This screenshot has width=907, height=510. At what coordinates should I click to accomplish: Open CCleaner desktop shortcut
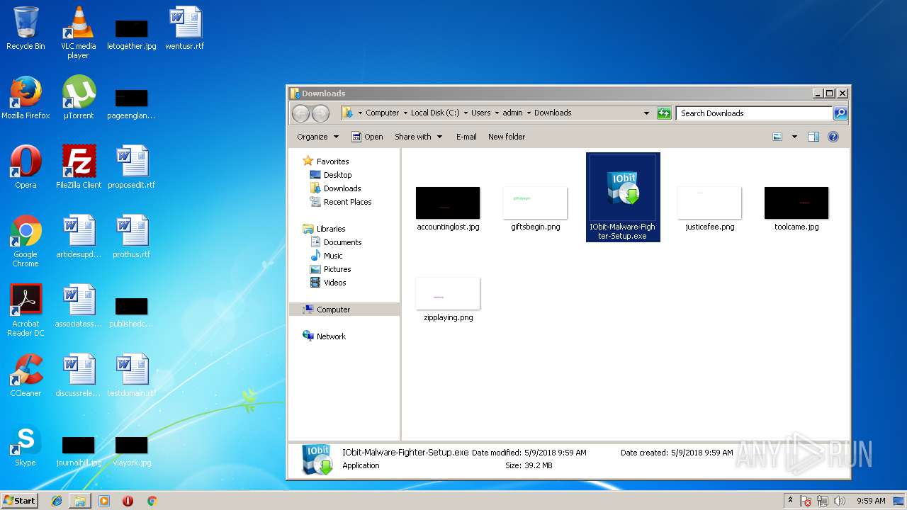pos(26,376)
